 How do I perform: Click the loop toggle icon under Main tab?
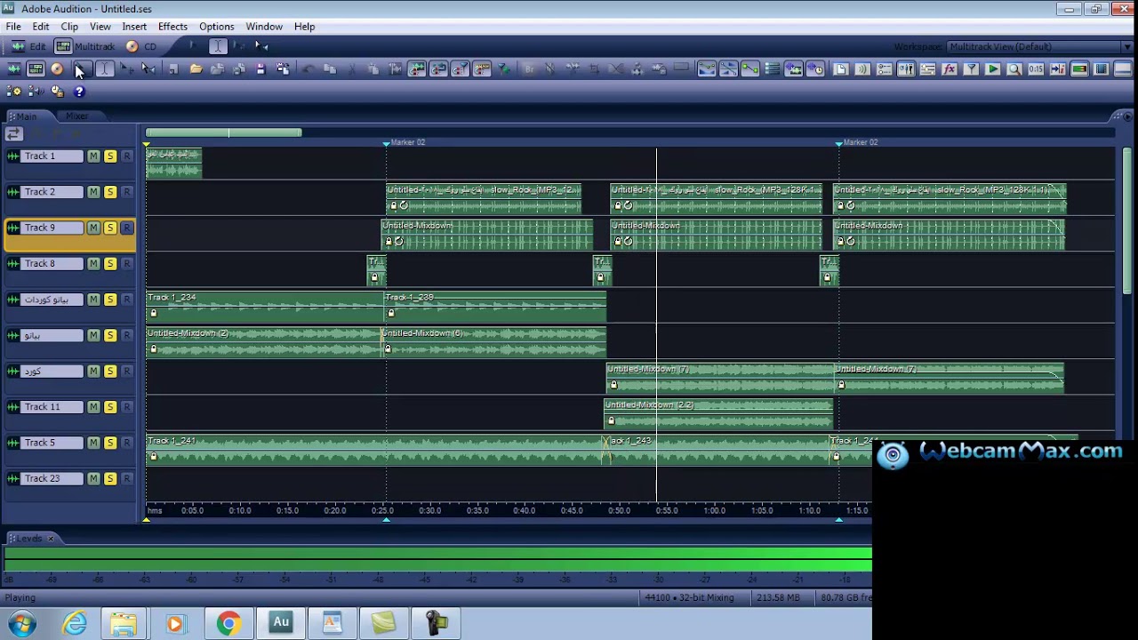pos(13,134)
